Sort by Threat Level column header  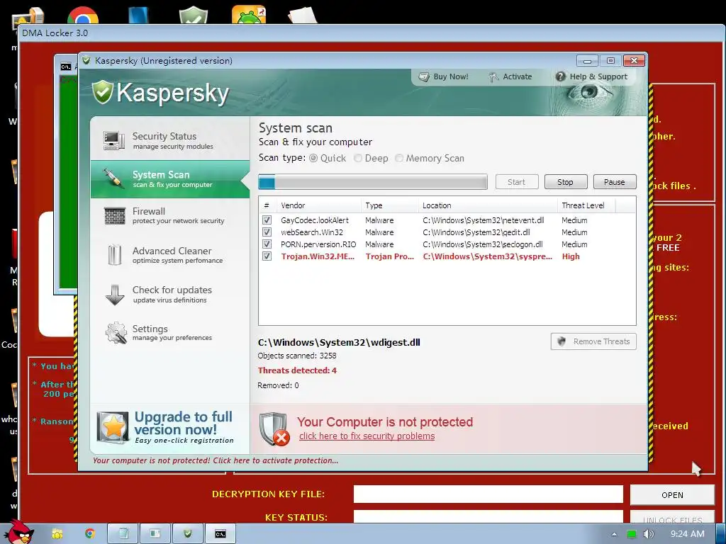586,205
